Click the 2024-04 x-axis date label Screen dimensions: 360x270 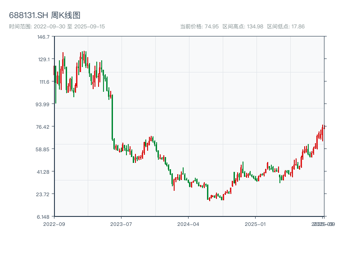[188, 224]
